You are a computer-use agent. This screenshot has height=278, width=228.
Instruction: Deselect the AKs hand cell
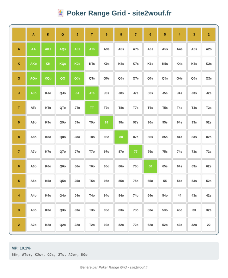click(48, 49)
